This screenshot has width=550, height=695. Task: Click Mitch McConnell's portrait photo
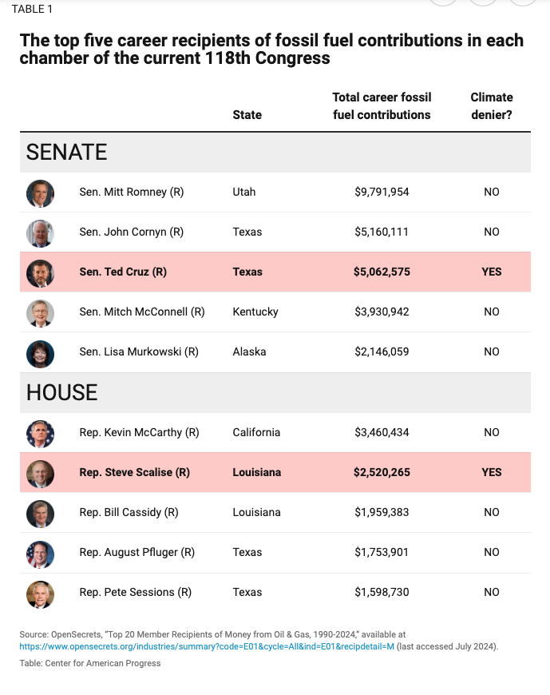pyautogui.click(x=40, y=312)
